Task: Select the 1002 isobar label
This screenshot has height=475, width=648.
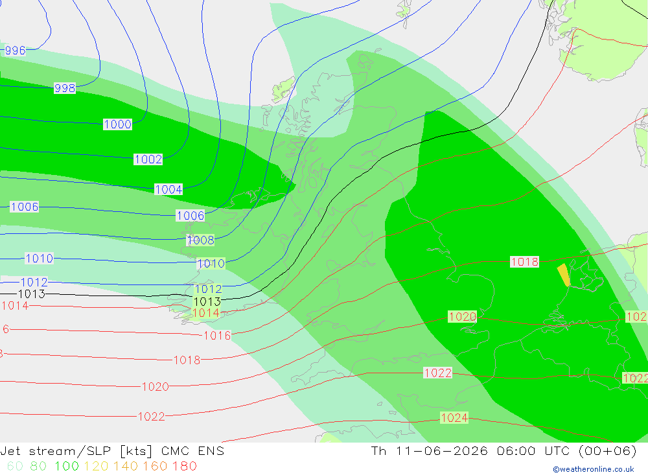Action: [148, 159]
